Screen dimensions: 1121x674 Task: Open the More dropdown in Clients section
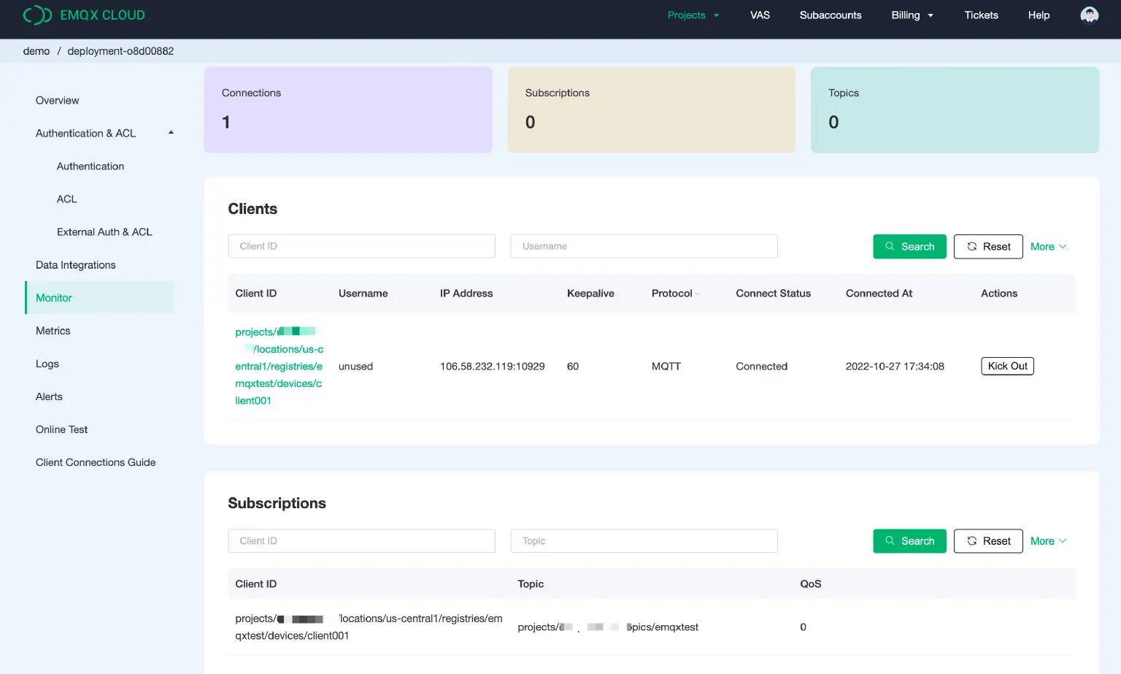coord(1047,246)
